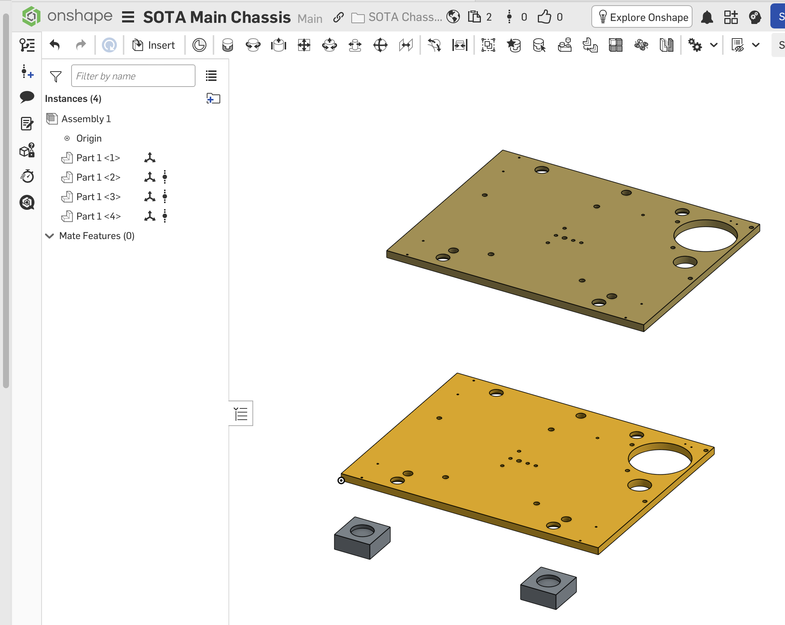Select the Planar mate tool
The height and width of the screenshot is (625, 785).
304,45
